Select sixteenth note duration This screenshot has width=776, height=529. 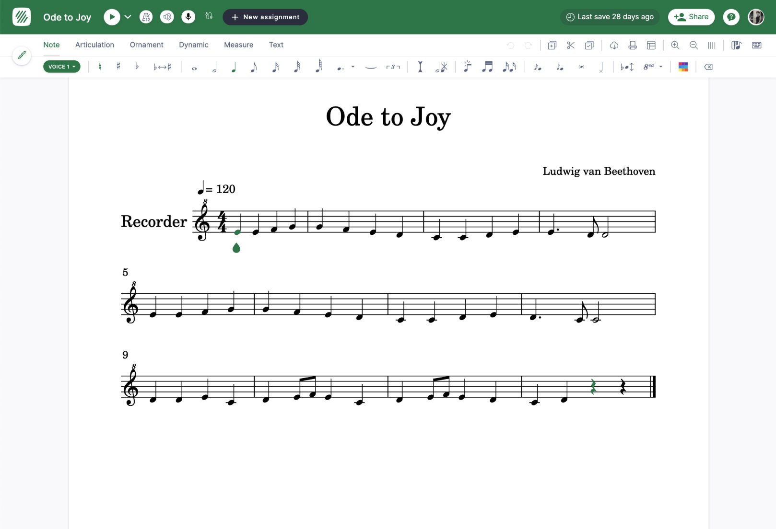tap(275, 67)
